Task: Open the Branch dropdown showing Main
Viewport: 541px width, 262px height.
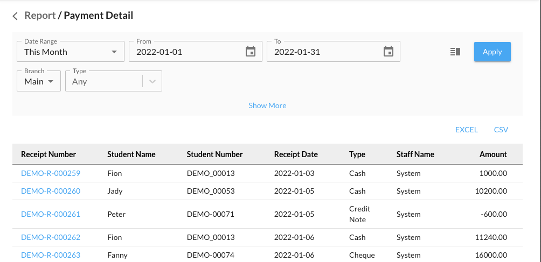Action: coord(39,82)
